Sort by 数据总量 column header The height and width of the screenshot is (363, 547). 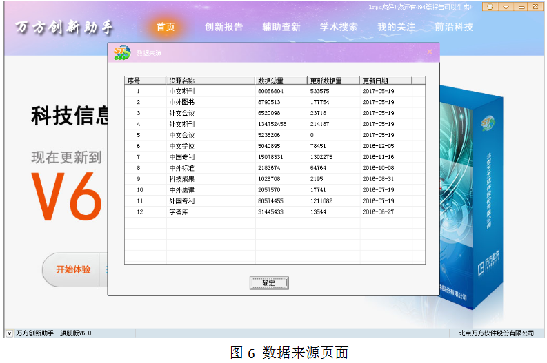(281, 81)
